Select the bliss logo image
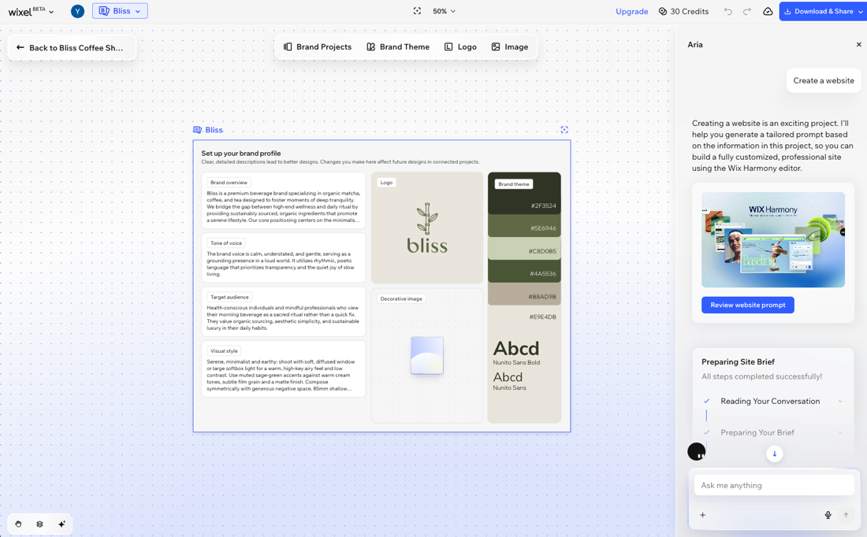This screenshot has height=537, width=867. [x=427, y=228]
